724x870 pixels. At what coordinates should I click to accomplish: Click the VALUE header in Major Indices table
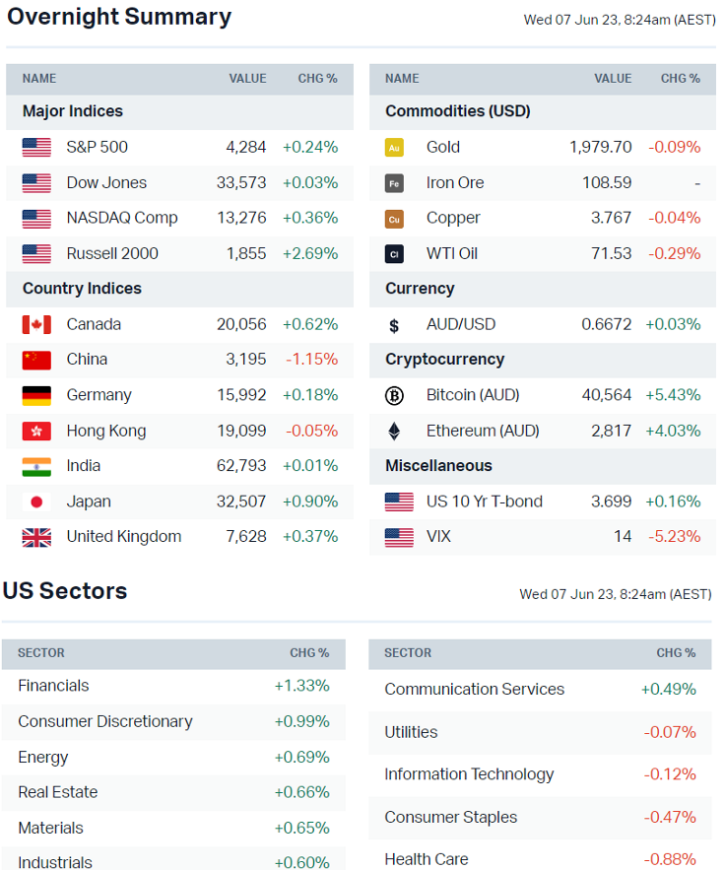pyautogui.click(x=247, y=79)
